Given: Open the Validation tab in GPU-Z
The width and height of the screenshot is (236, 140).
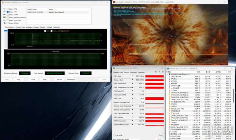Looking at the screenshot, I should click(x=141, y=72).
